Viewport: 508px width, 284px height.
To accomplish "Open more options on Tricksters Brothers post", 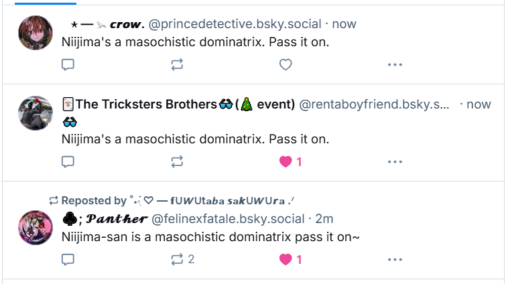I will pos(395,162).
